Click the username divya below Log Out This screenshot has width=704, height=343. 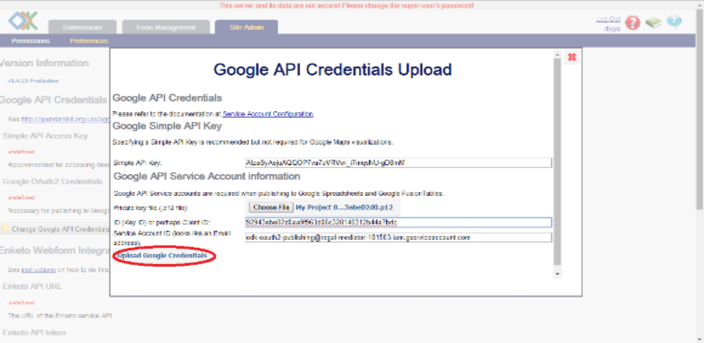point(612,28)
